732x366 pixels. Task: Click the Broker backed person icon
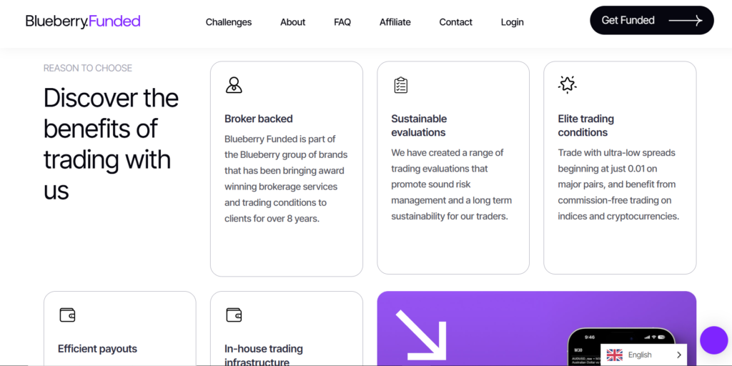tap(234, 85)
